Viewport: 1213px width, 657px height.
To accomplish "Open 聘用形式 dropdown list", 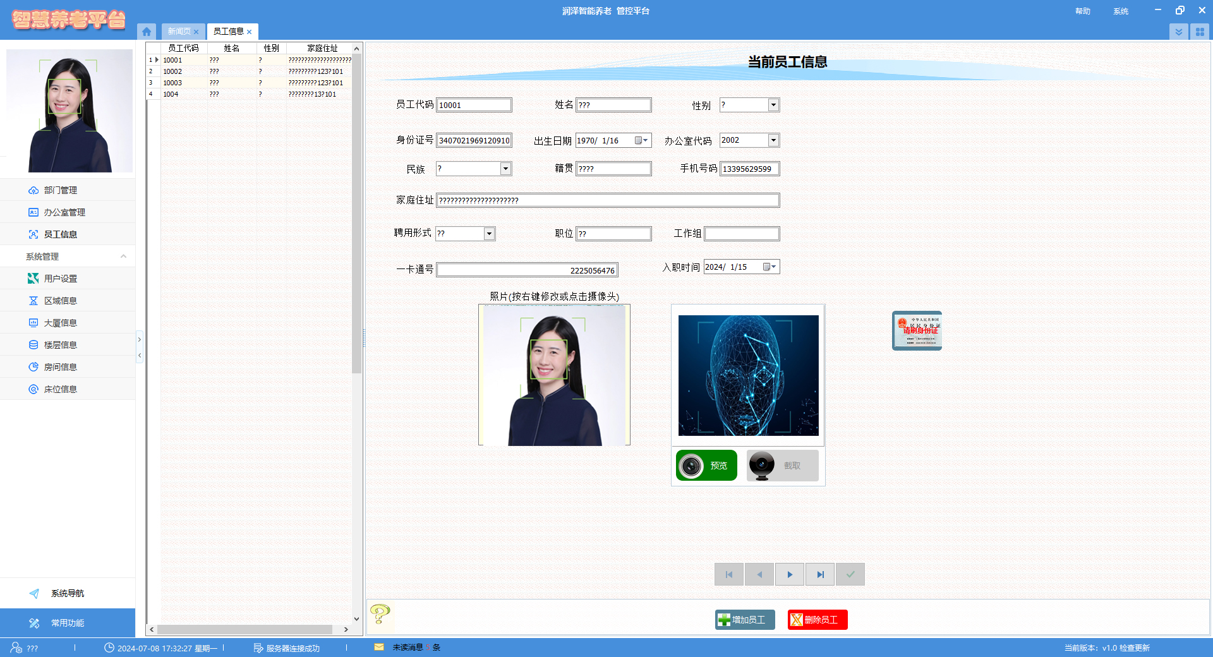I will coord(489,234).
